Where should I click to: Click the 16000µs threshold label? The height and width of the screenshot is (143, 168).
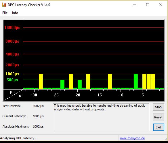click(x=12, y=27)
